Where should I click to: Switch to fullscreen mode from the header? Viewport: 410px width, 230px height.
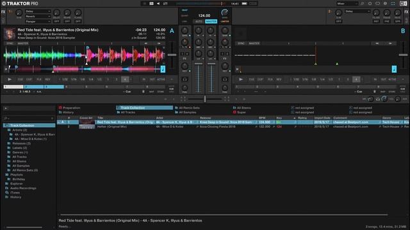click(393, 4)
